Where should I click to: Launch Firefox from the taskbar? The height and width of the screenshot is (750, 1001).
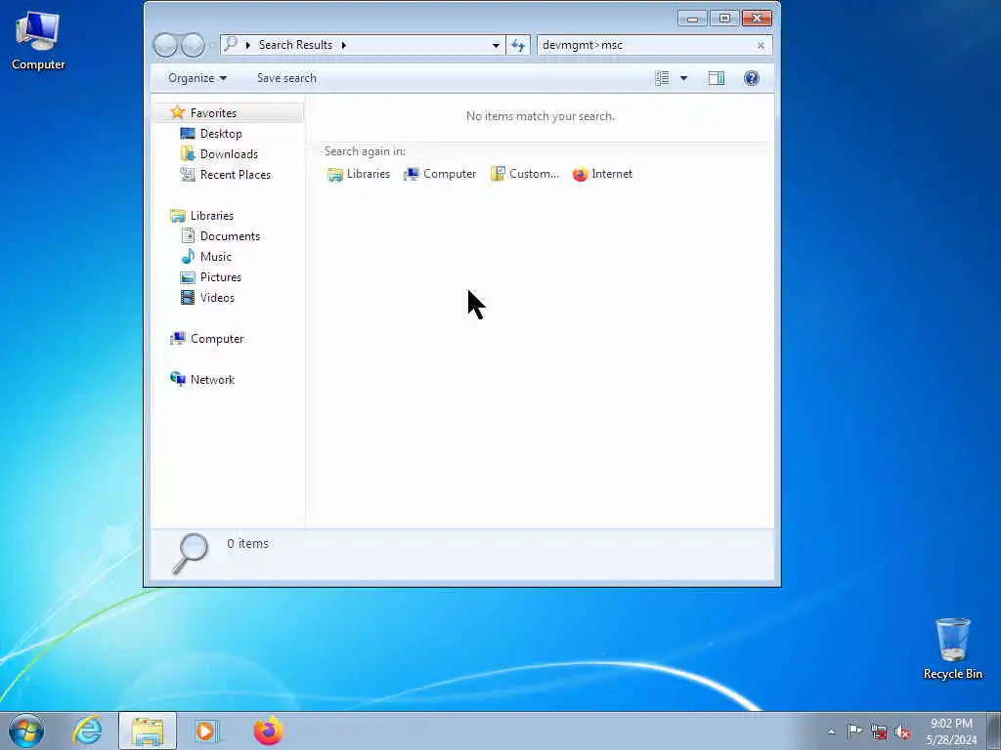[268, 730]
